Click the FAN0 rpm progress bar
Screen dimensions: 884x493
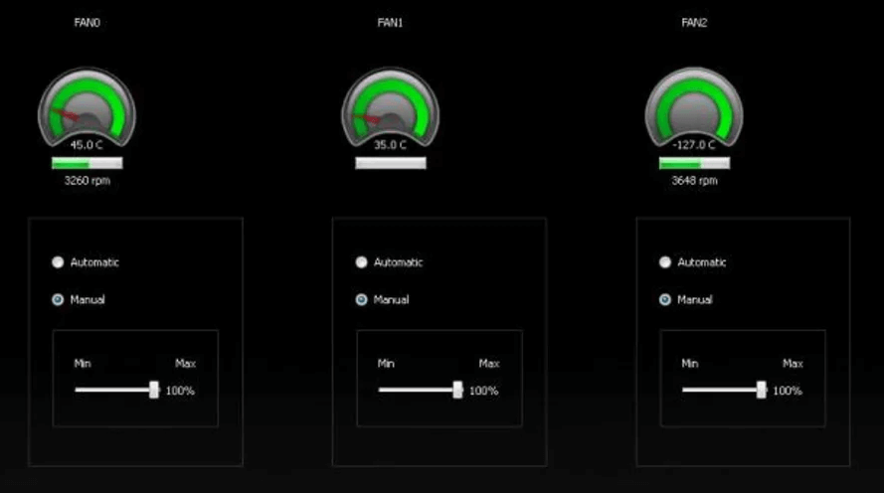(87, 163)
